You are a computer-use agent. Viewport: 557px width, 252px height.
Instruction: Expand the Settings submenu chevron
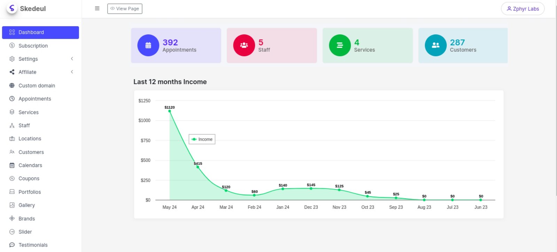pos(72,59)
